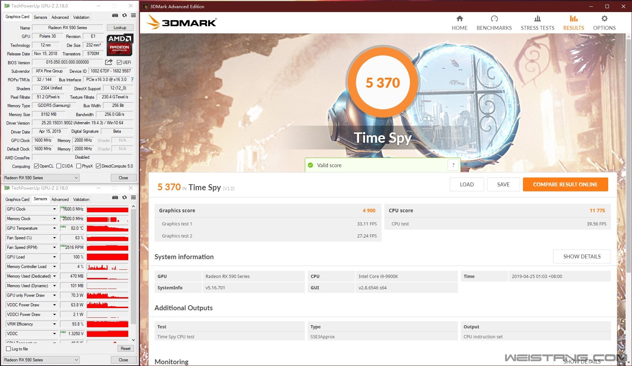Click the screenshot camera icon in top GPU-Z window
Image resolution: width=632 pixels, height=366 pixels.
point(115,16)
